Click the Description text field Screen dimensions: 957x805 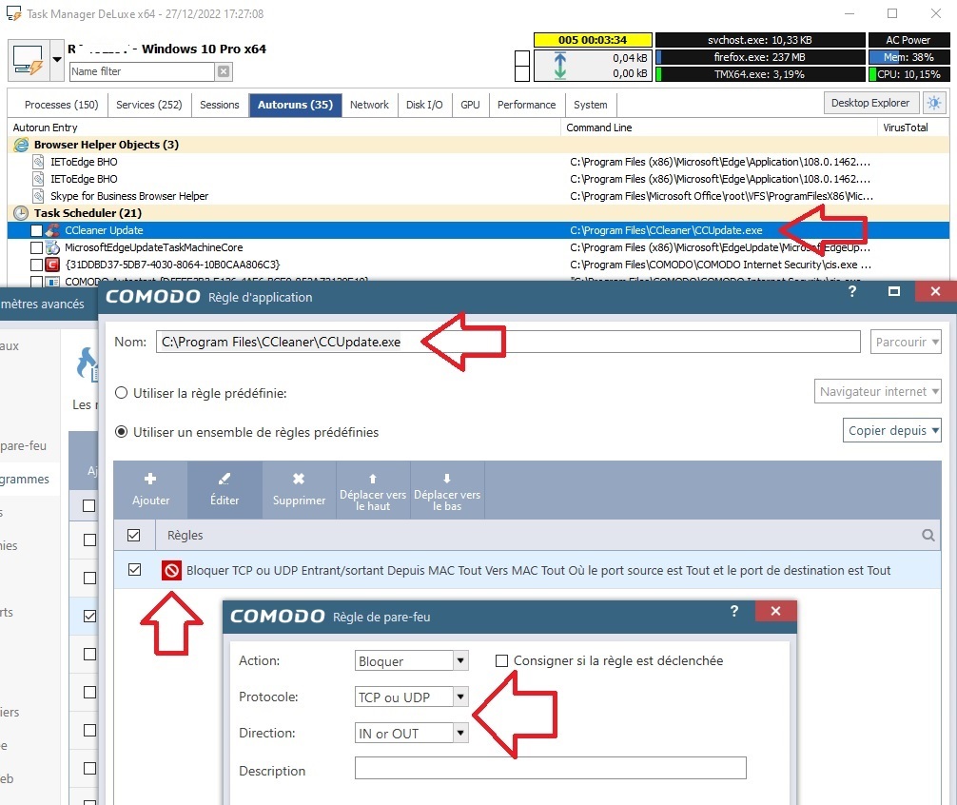click(551, 768)
